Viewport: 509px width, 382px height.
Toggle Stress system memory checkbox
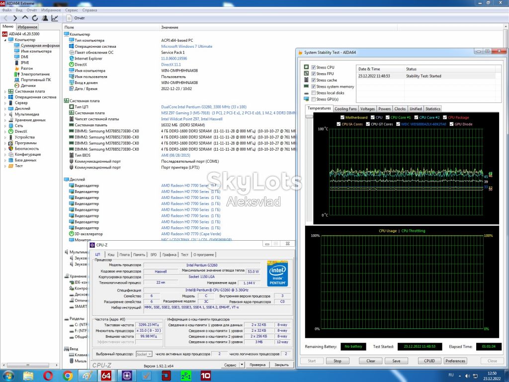313,87
